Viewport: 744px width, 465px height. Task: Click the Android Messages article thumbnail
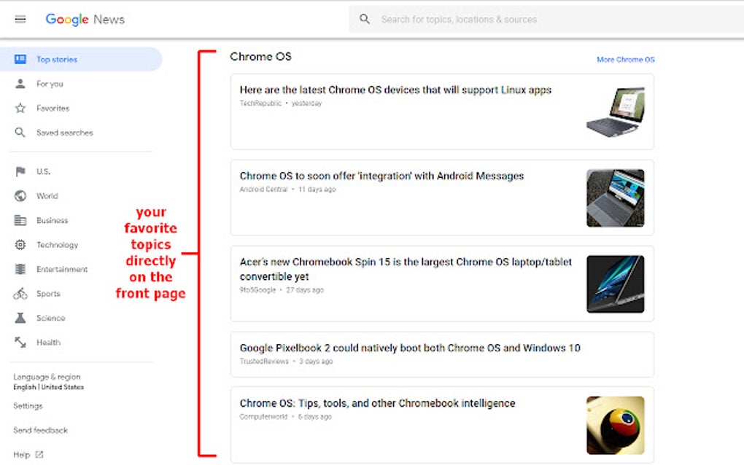pyautogui.click(x=616, y=198)
